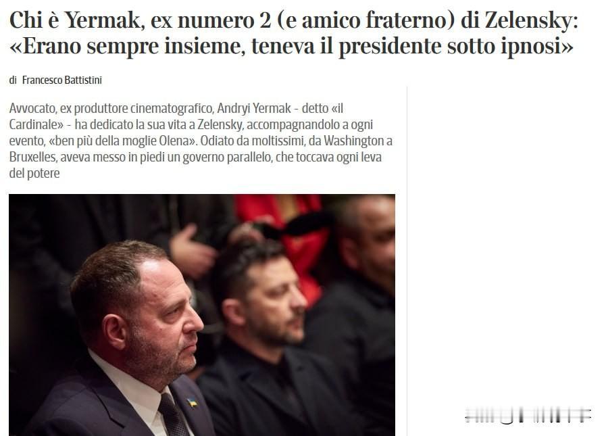Click the «il Cardinale» nickname in summary
Image resolution: width=604 pixels, height=436 pixels.
[176, 116]
